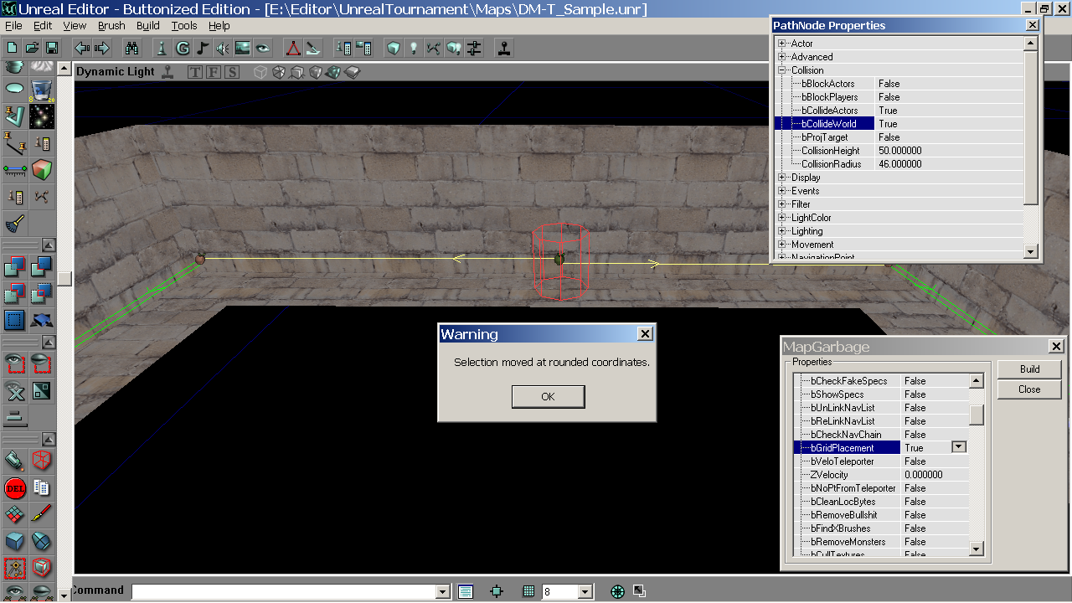Open the Sound browser speaker icon
This screenshot has height=603, width=1072.
point(223,48)
